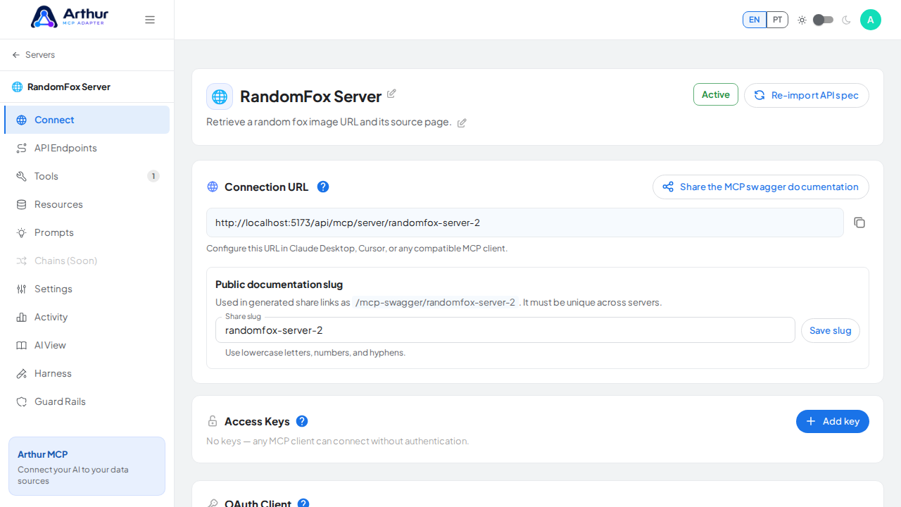Click the 'Public documentation slug' heading
Image resolution: width=901 pixels, height=507 pixels.
coord(279,284)
